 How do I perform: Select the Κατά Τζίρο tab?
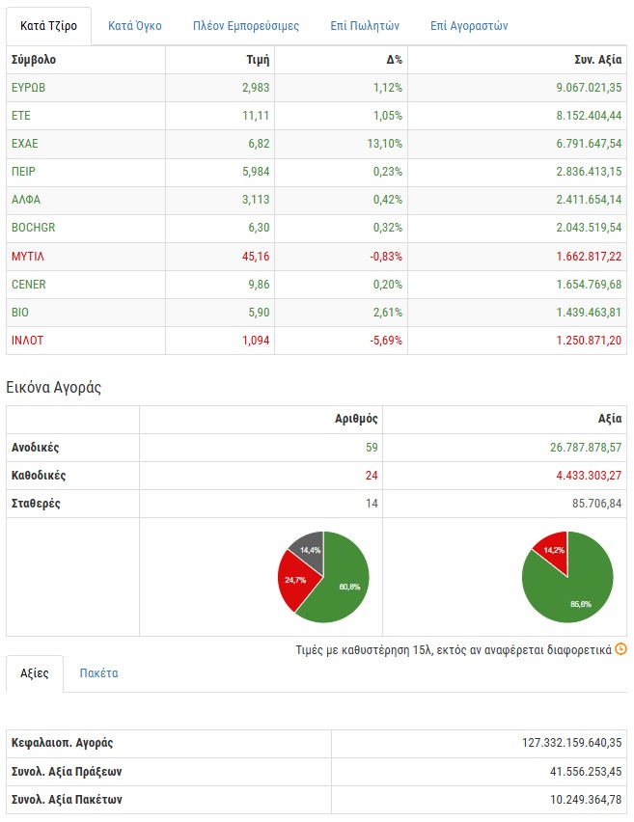point(48,26)
